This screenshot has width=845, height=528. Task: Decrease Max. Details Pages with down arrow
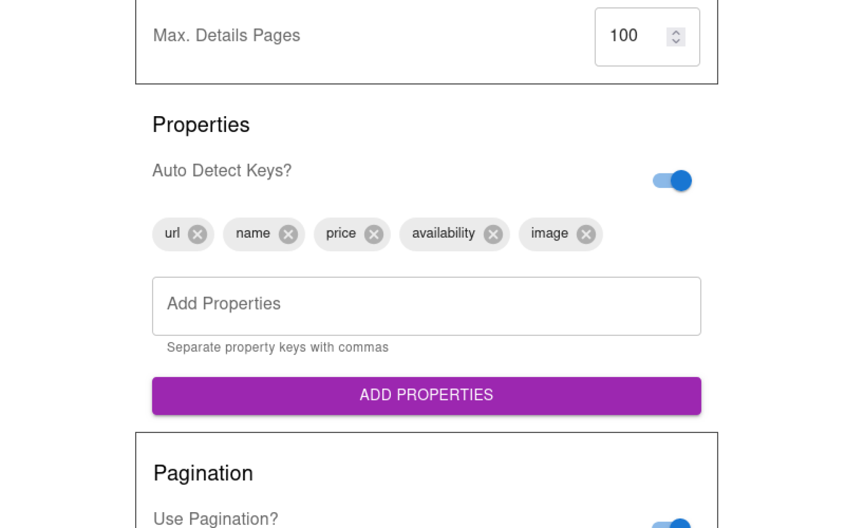[x=676, y=41]
